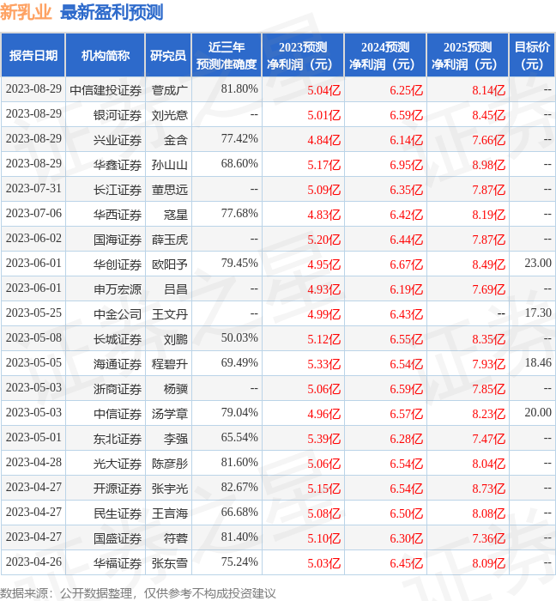
Task: Click 2024 profit value 6.95亿
Action: pos(407,165)
